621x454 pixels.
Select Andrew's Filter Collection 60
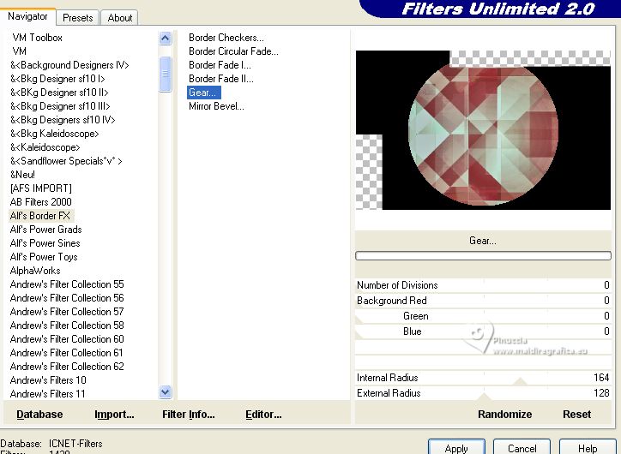coord(67,339)
